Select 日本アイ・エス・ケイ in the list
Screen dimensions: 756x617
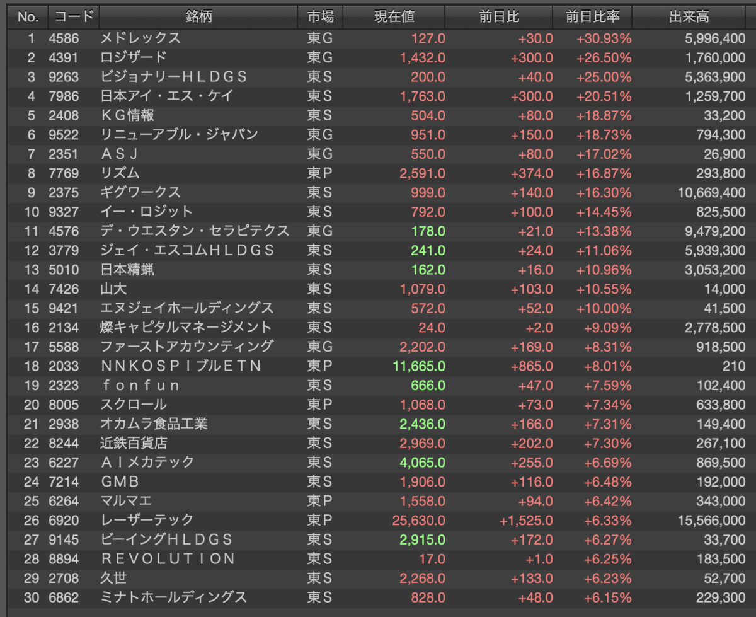click(167, 96)
